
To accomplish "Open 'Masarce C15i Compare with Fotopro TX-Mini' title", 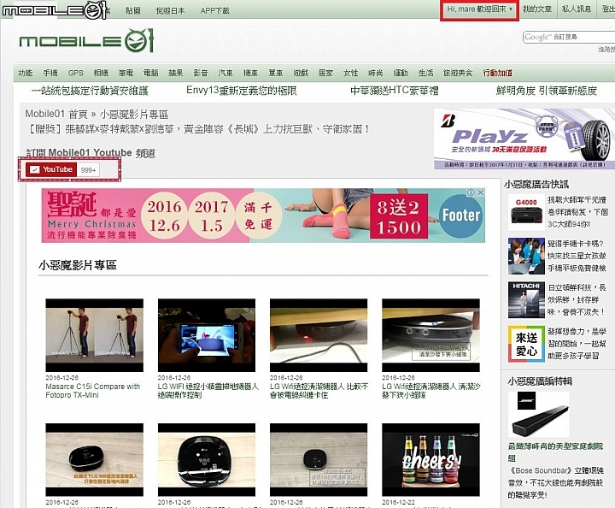I will (92, 391).
